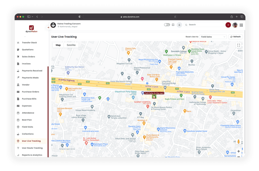The image size is (259, 171).
Task: Click the Payments Received icon
Action: click(x=18, y=71)
